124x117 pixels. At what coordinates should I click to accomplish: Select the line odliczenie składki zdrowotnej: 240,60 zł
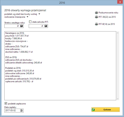tap(24, 63)
